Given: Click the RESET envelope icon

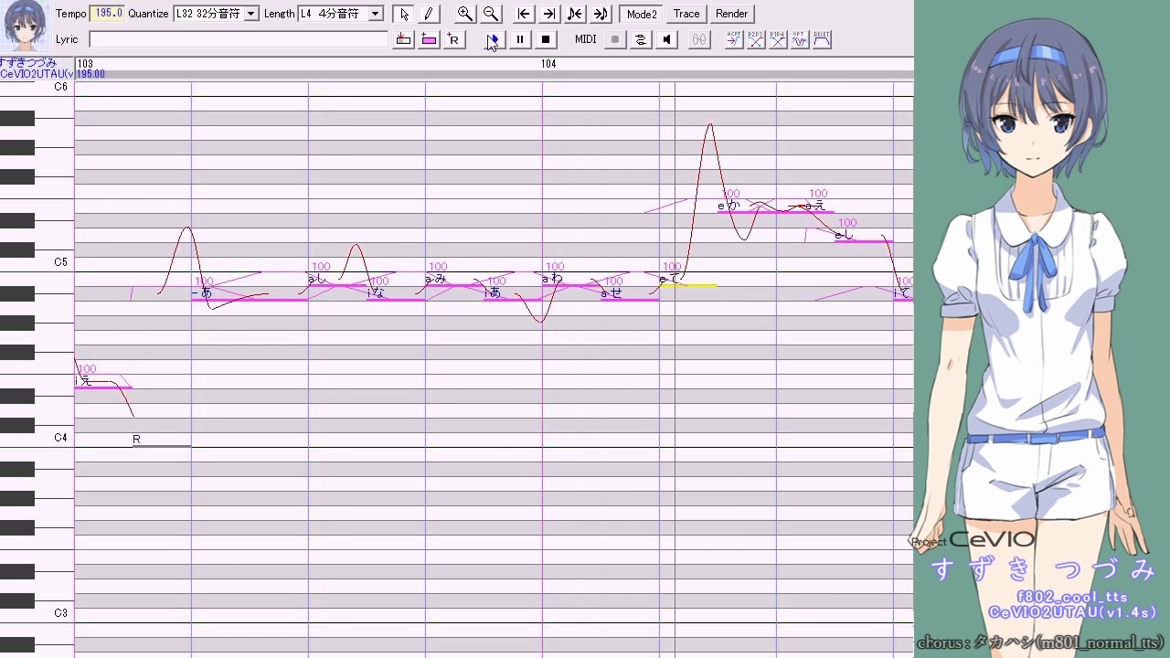Looking at the screenshot, I should (822, 39).
